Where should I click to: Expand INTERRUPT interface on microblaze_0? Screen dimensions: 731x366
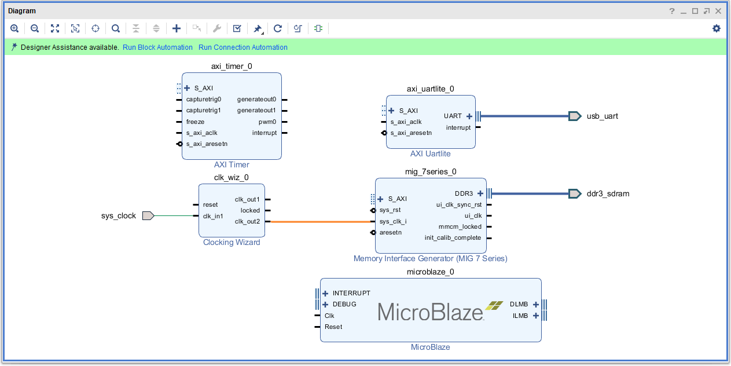[325, 293]
